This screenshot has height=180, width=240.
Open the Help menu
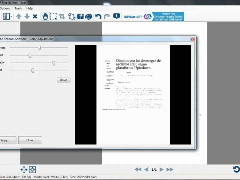(29, 8)
